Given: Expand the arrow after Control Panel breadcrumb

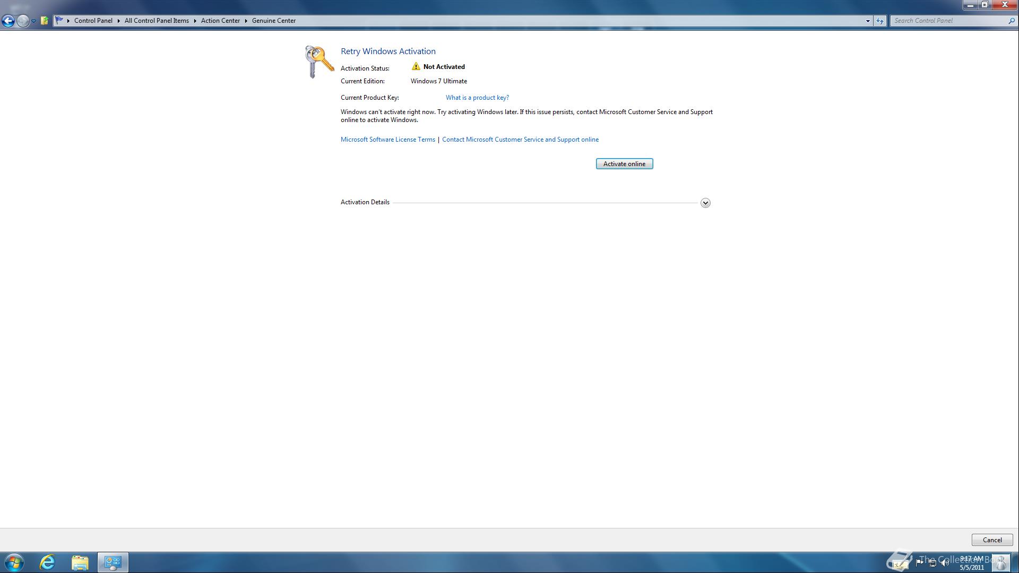Looking at the screenshot, I should pyautogui.click(x=119, y=21).
